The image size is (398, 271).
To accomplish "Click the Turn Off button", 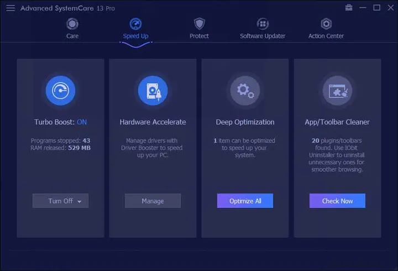I will tap(60, 201).
